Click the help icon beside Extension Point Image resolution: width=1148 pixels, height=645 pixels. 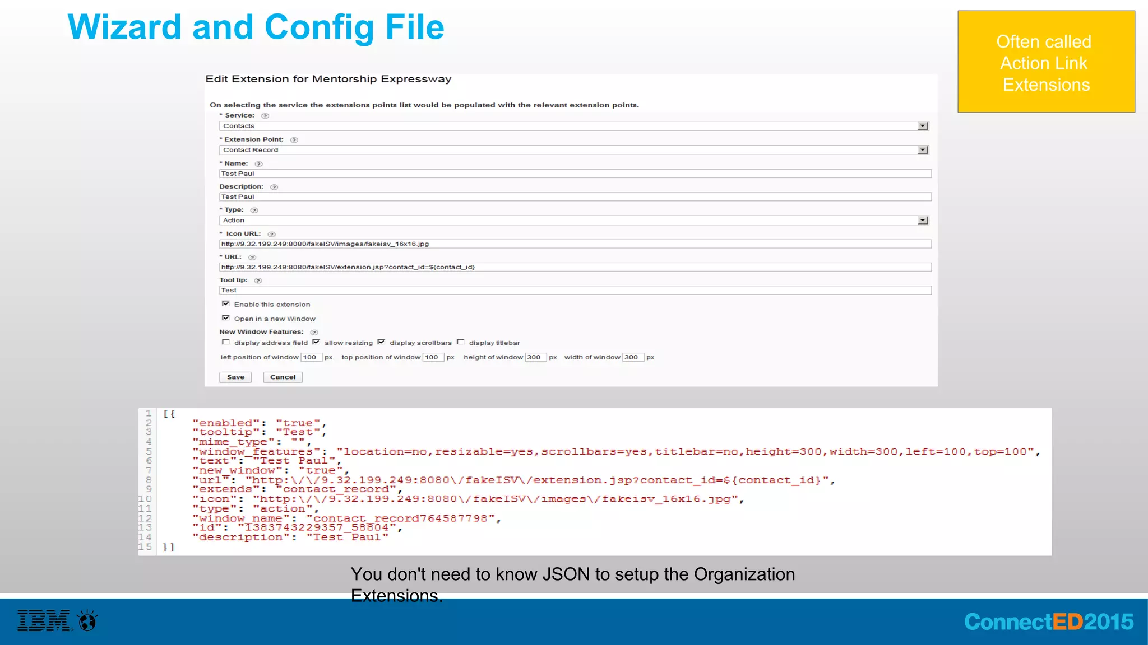[x=294, y=140]
